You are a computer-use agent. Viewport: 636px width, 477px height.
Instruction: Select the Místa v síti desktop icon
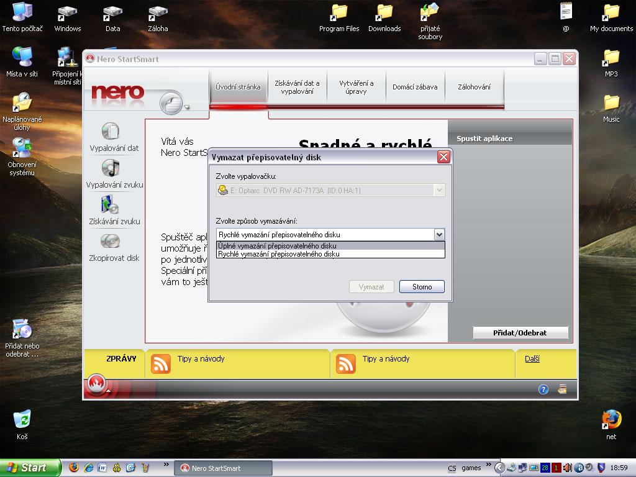click(x=22, y=62)
